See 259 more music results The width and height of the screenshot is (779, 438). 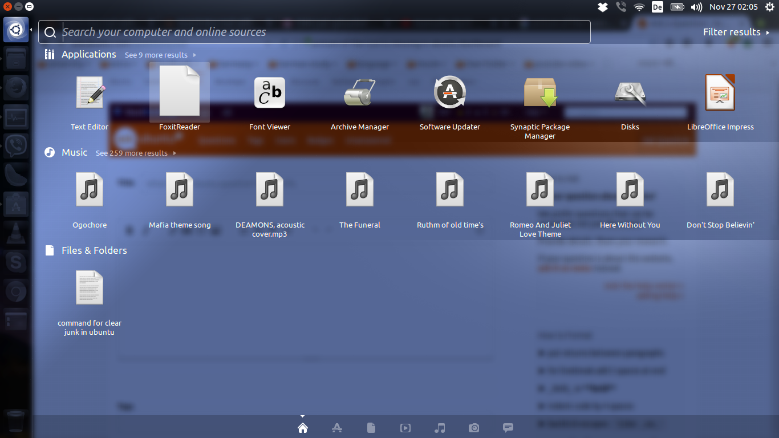[x=132, y=153]
